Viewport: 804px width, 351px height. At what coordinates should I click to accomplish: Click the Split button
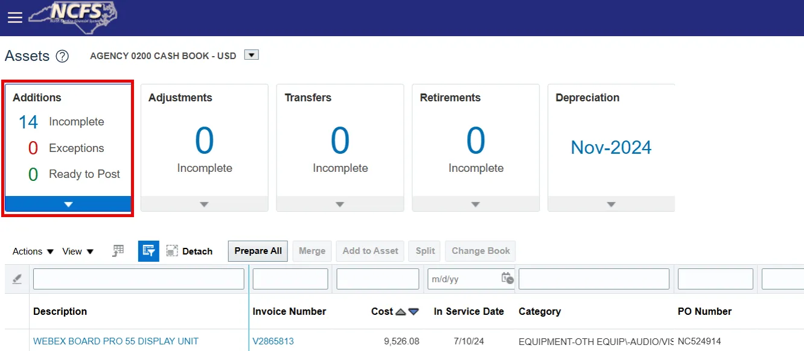point(425,251)
